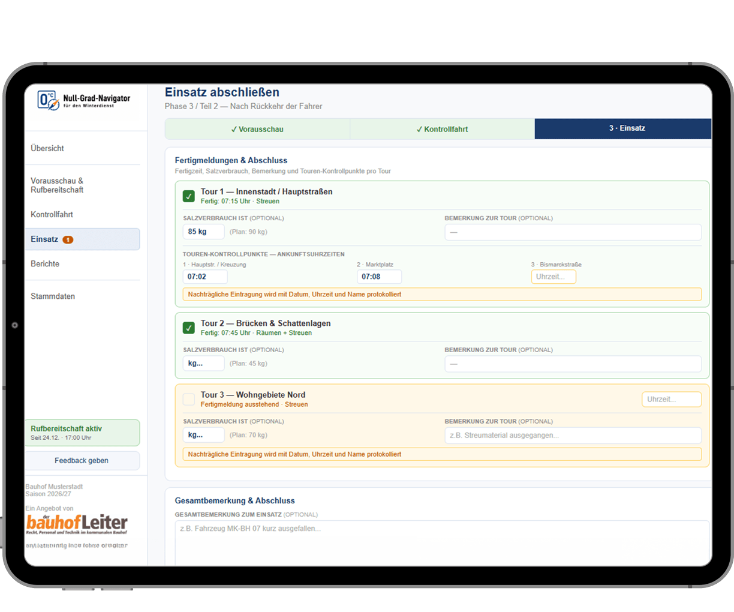Image resolution: width=734 pixels, height=612 pixels.
Task: Open the bauhofLeiter logo link
Action: coord(77,523)
